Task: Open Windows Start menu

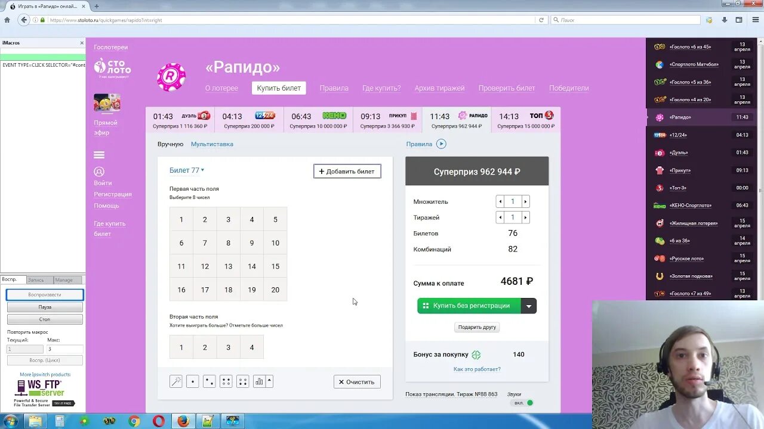Action: tap(10, 421)
